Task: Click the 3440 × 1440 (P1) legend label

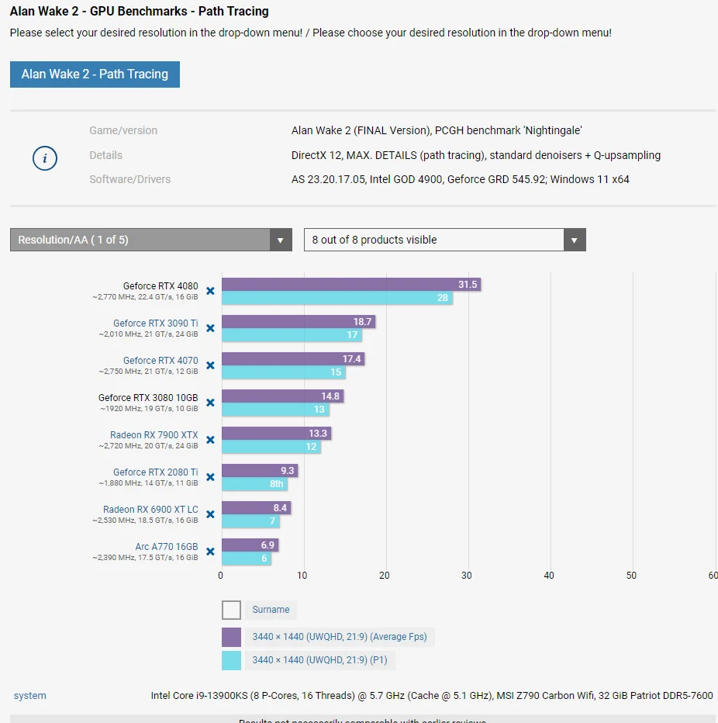Action: (x=319, y=660)
